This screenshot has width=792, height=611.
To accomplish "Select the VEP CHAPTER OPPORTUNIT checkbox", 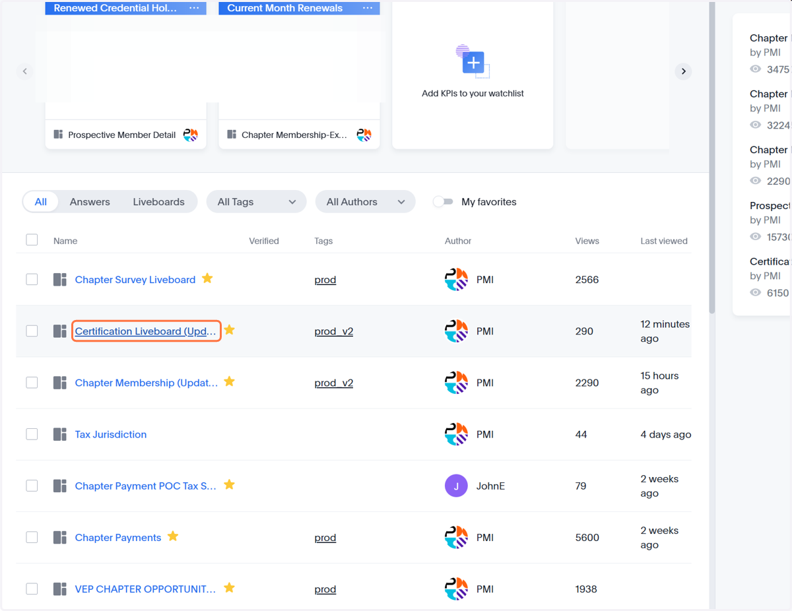I will [x=32, y=589].
